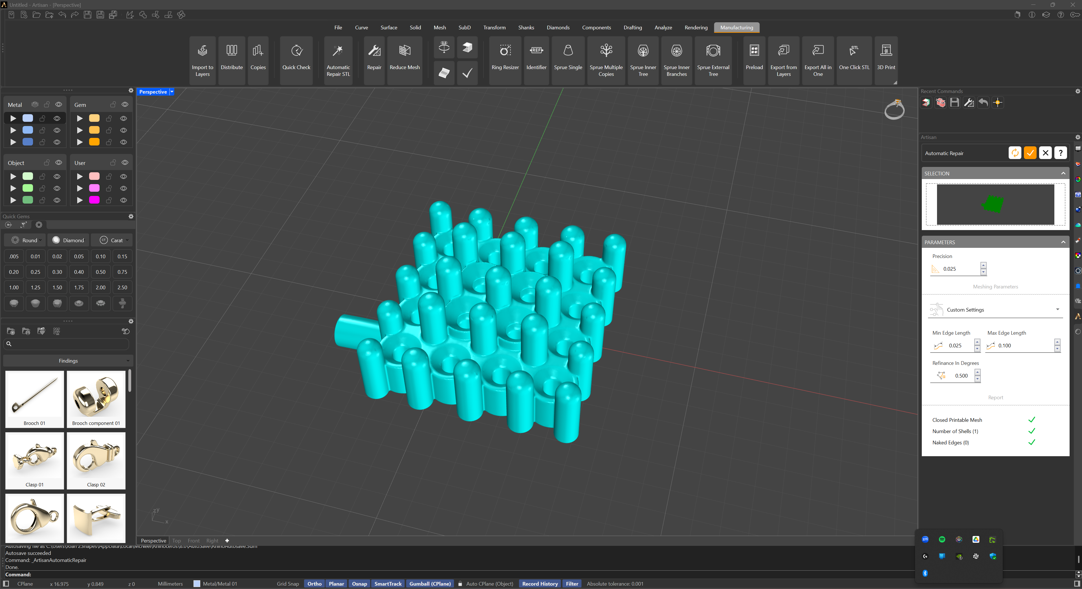Click the One Click STL tool
Viewport: 1082px width, 589px height.
pyautogui.click(x=854, y=60)
